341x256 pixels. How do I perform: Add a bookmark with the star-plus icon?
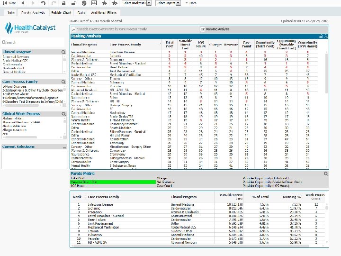pyautogui.click(x=104, y=3)
